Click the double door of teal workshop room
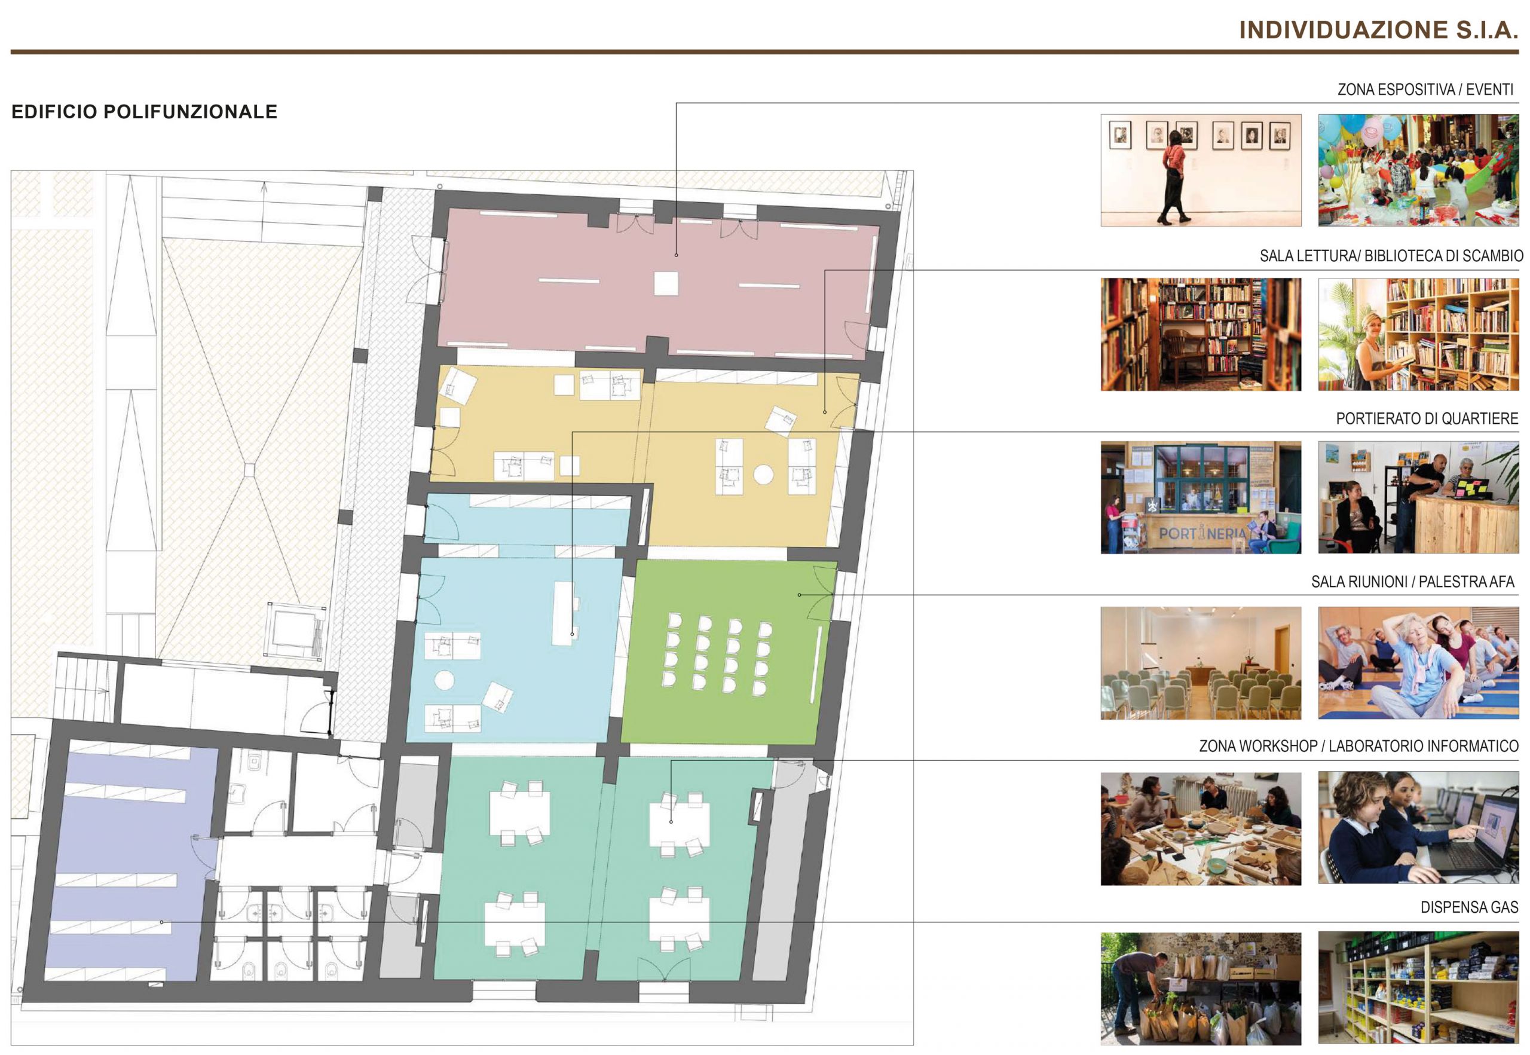The width and height of the screenshot is (1530, 1055). point(664,968)
